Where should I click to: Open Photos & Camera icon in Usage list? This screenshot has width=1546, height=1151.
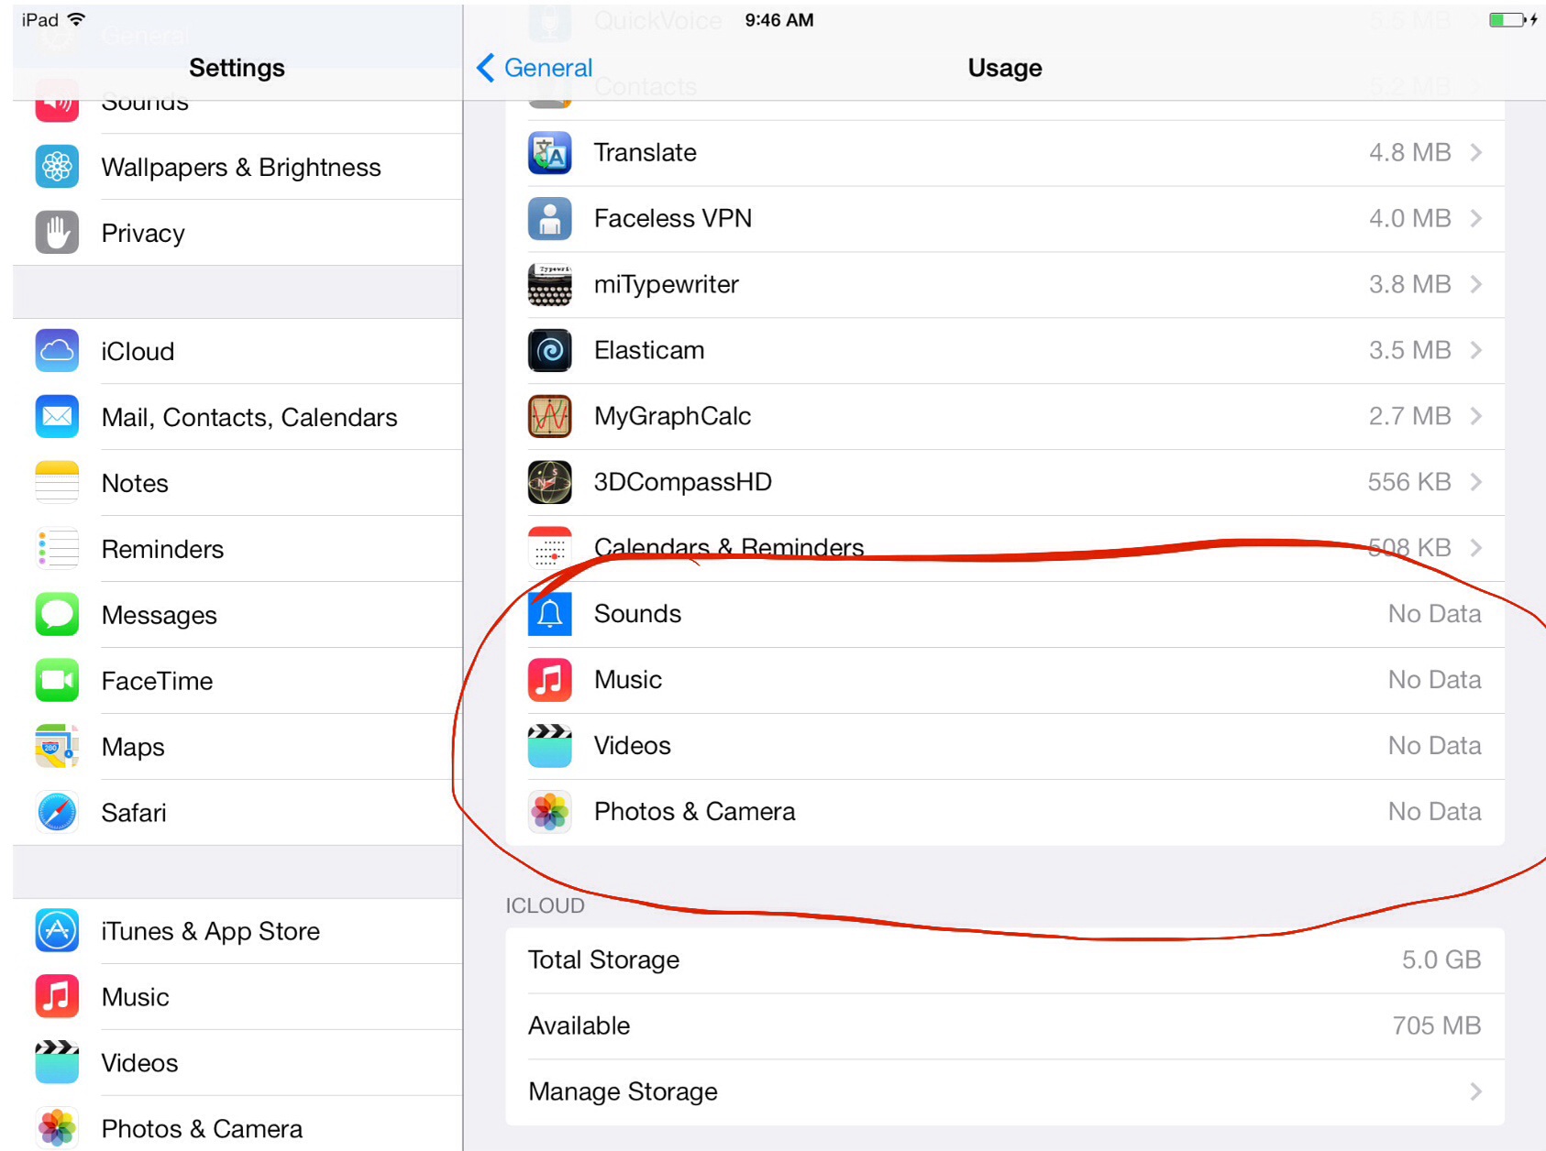[x=550, y=812]
